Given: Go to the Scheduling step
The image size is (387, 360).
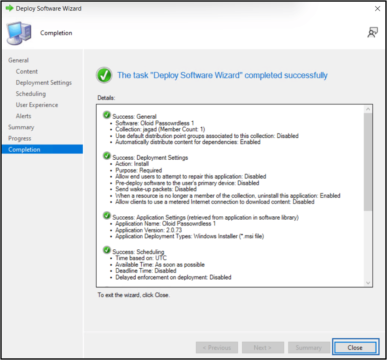Looking at the screenshot, I should point(30,94).
